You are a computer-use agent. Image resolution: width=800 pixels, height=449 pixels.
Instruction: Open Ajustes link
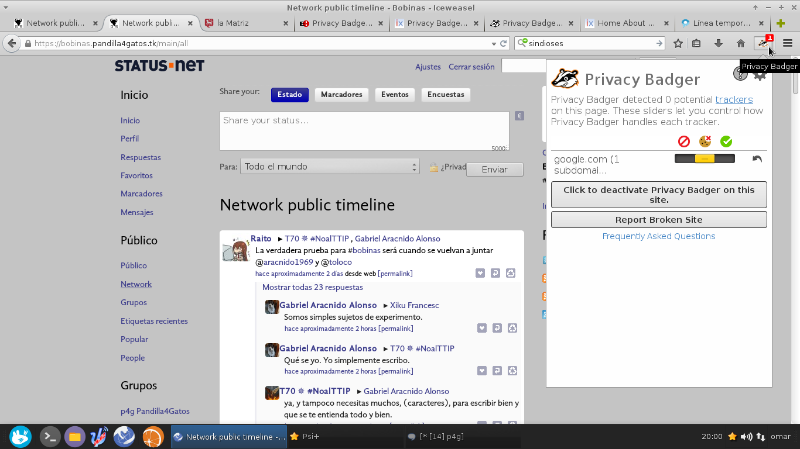coord(428,67)
